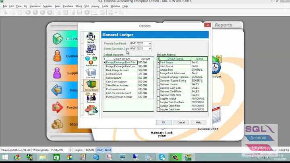Go to last record toolbar button
The width and height of the screenshot is (290, 163).
click(50, 13)
